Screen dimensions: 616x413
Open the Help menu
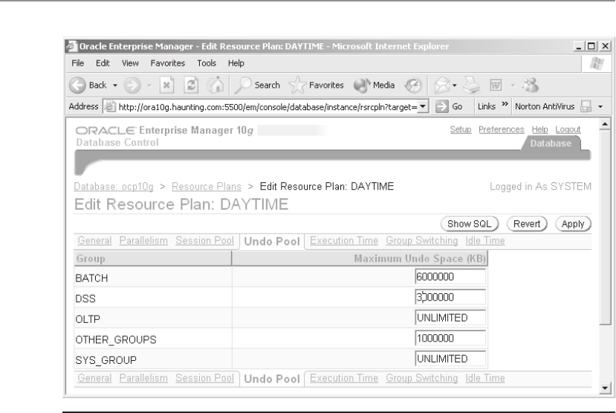point(236,63)
